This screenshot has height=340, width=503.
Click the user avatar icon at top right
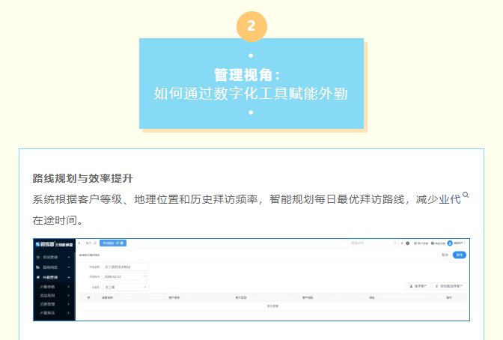click(450, 243)
